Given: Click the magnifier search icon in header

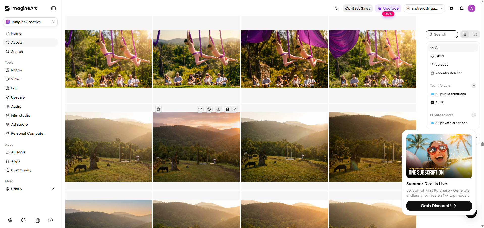Looking at the screenshot, I should [337, 8].
